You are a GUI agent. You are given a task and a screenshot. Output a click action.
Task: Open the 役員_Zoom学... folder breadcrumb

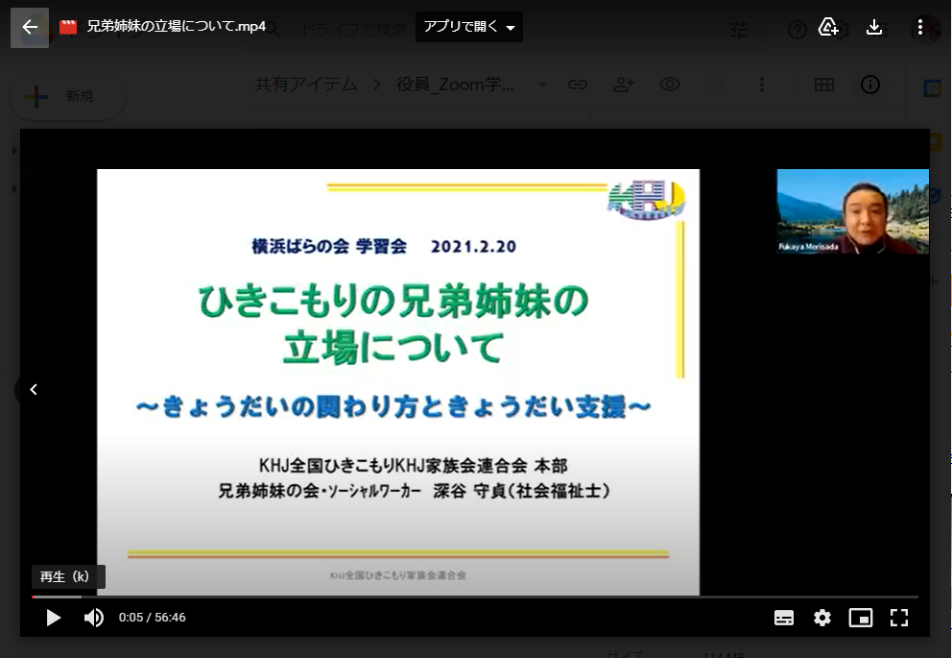pos(455,85)
